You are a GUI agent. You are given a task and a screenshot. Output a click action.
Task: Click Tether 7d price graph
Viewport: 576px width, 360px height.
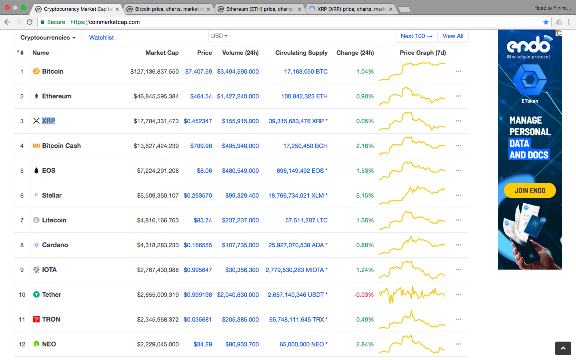tap(412, 295)
